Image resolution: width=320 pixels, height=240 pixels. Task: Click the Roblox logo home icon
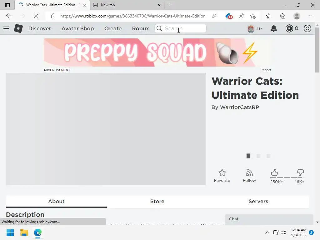(x=18, y=28)
